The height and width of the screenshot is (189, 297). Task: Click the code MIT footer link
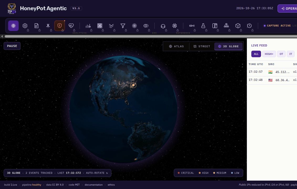[x=74, y=185]
